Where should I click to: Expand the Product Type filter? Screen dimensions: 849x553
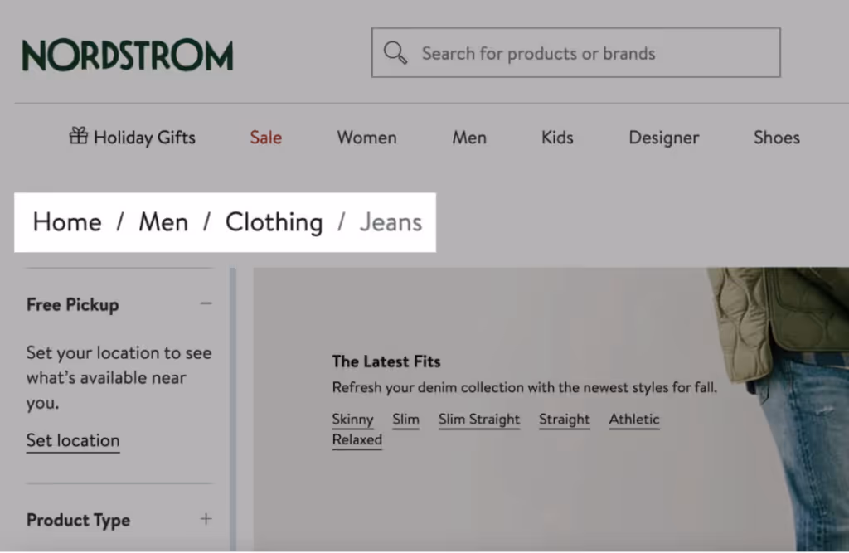click(x=205, y=519)
